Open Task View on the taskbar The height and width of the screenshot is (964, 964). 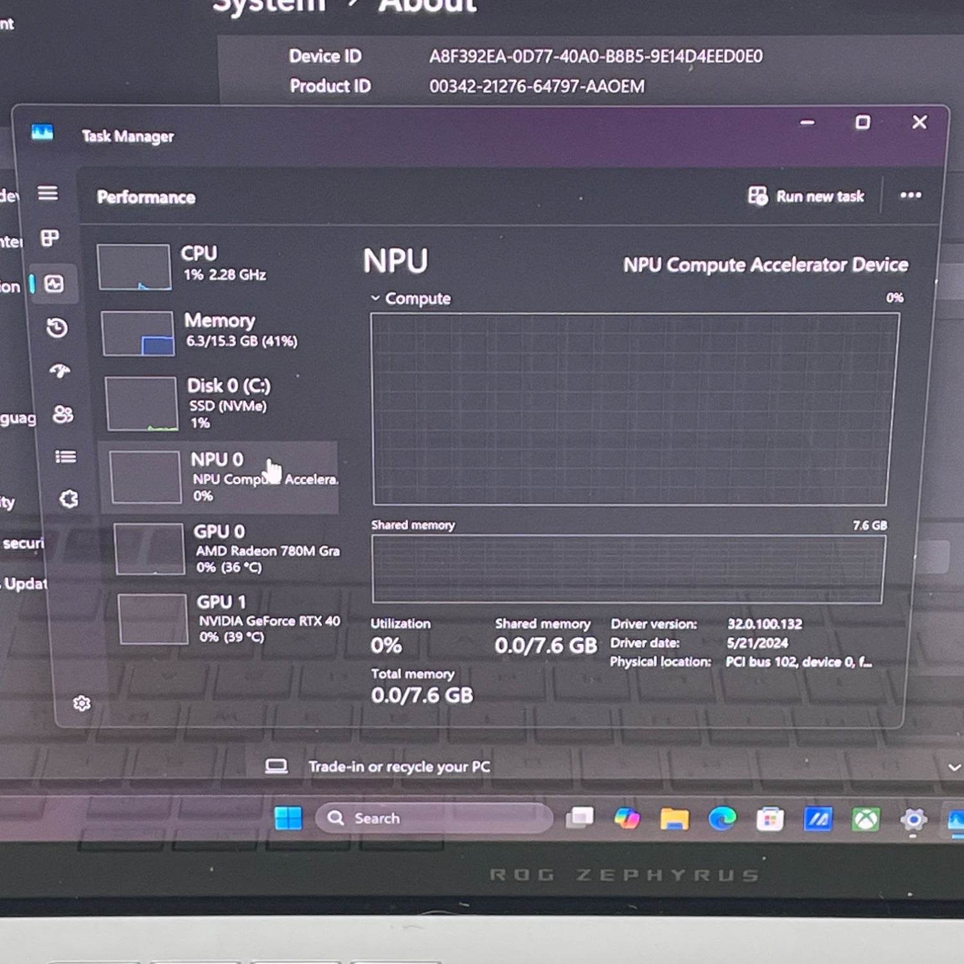(579, 817)
